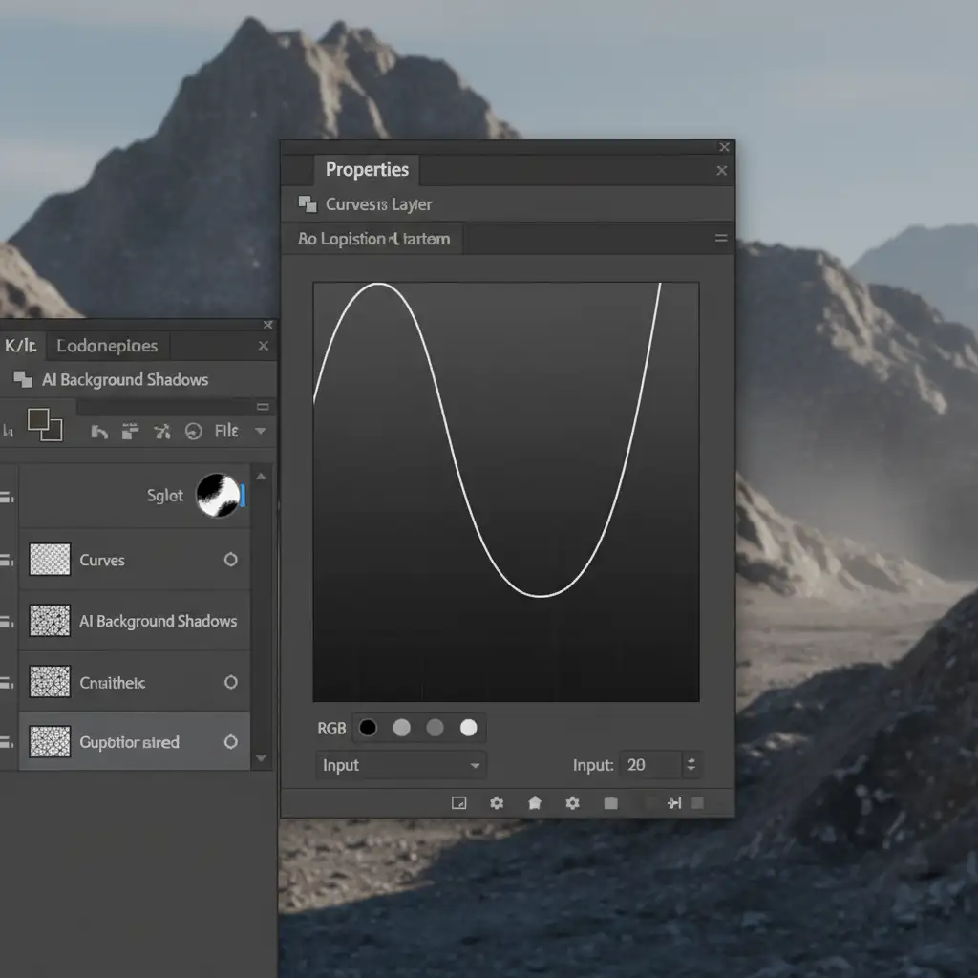Toggle the circle indicator on Gupotior aired layer
This screenshot has height=978, width=978.
click(230, 742)
